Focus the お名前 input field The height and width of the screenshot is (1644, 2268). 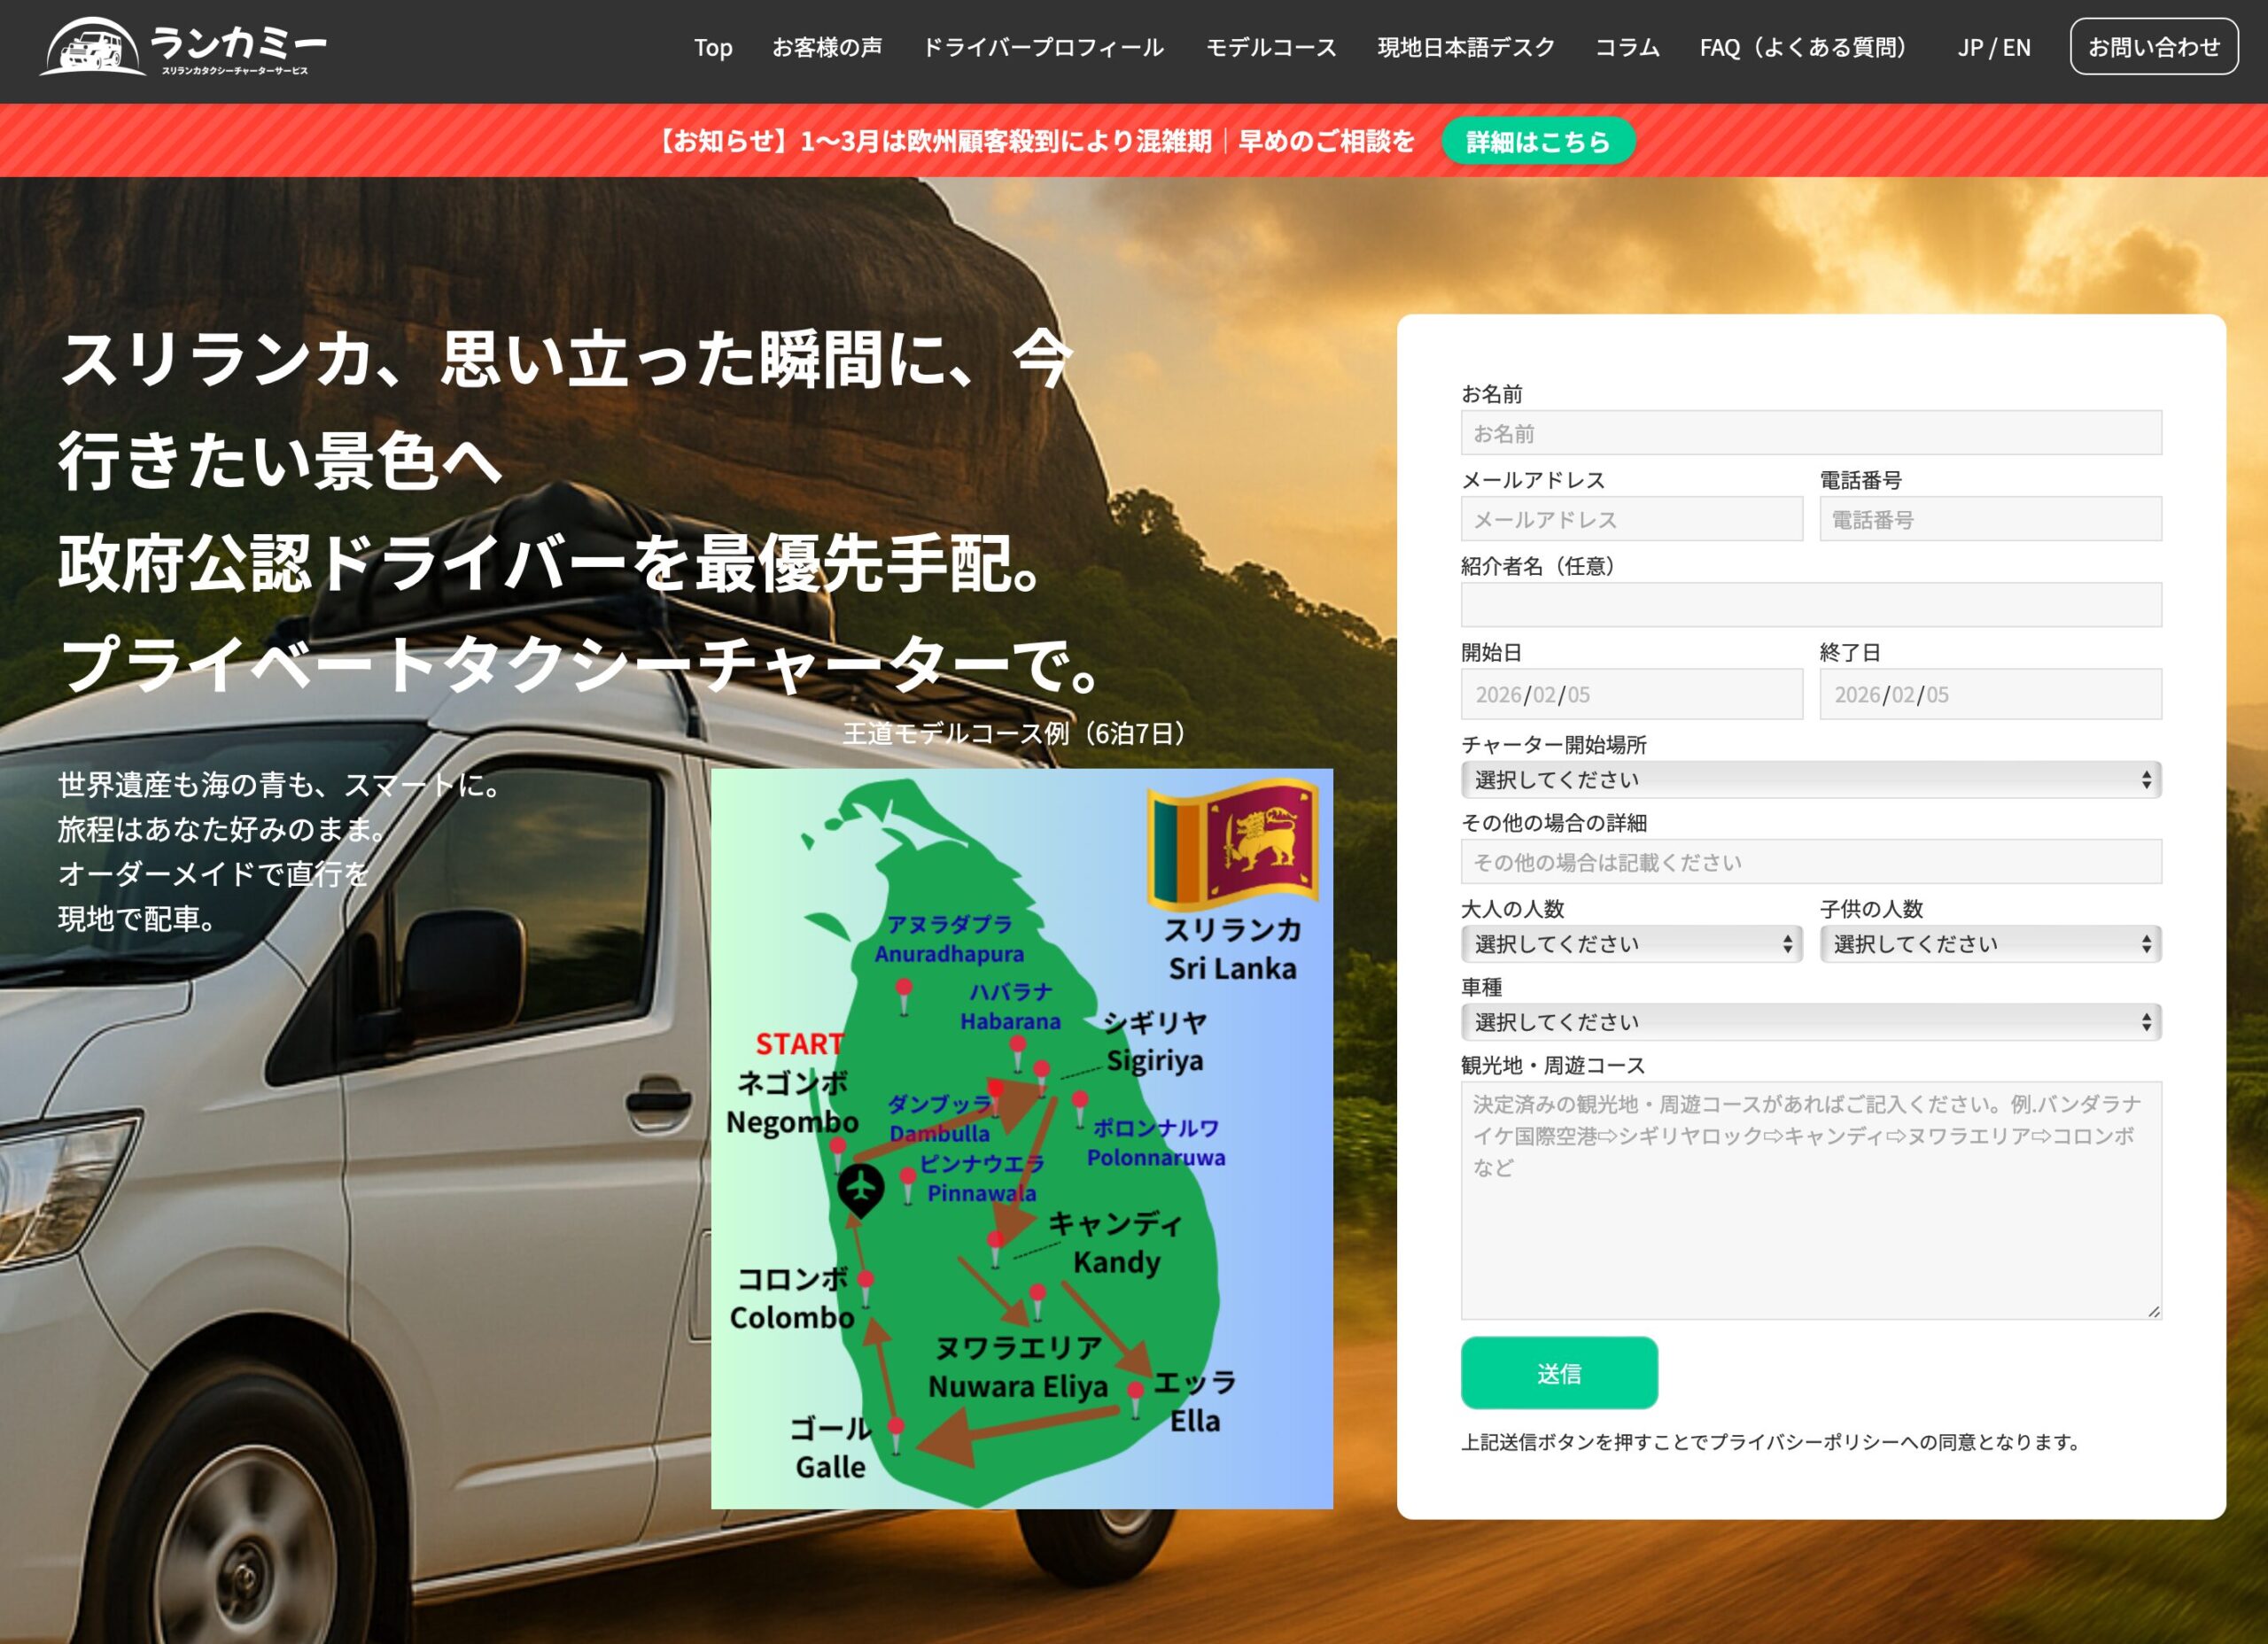pos(1810,433)
